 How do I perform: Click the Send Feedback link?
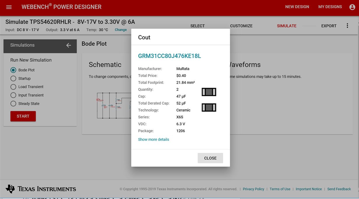(339, 189)
